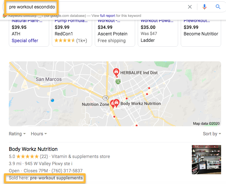Image resolution: width=226 pixels, height=184 pixels.
Task: Start voice search with the microphone icon
Action: [205, 7]
